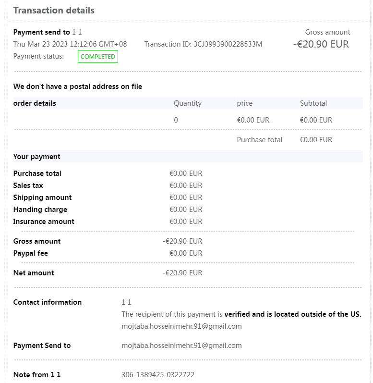Click the Quantity column header
This screenshot has width=373, height=383.
[187, 103]
